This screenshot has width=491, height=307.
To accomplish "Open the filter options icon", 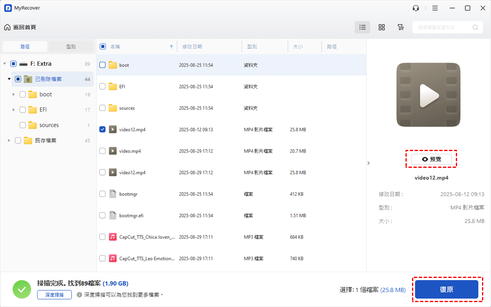I will coord(401,27).
